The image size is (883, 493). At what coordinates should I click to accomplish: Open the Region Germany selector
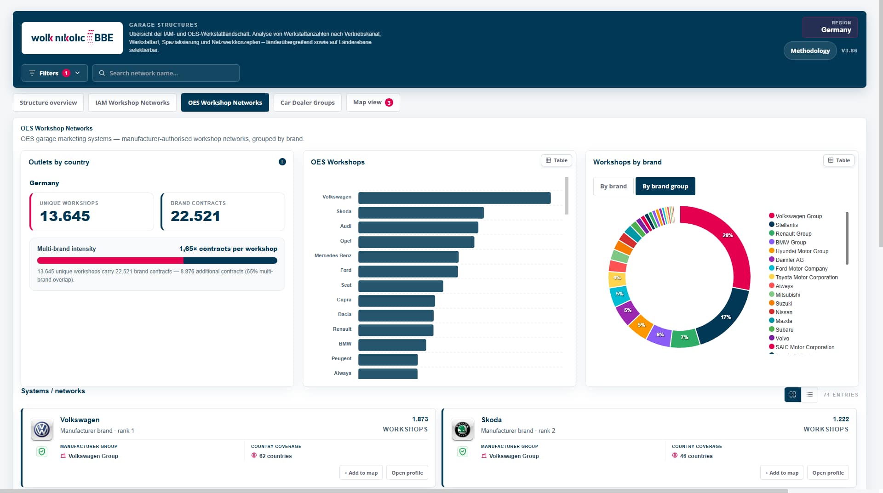coord(830,27)
